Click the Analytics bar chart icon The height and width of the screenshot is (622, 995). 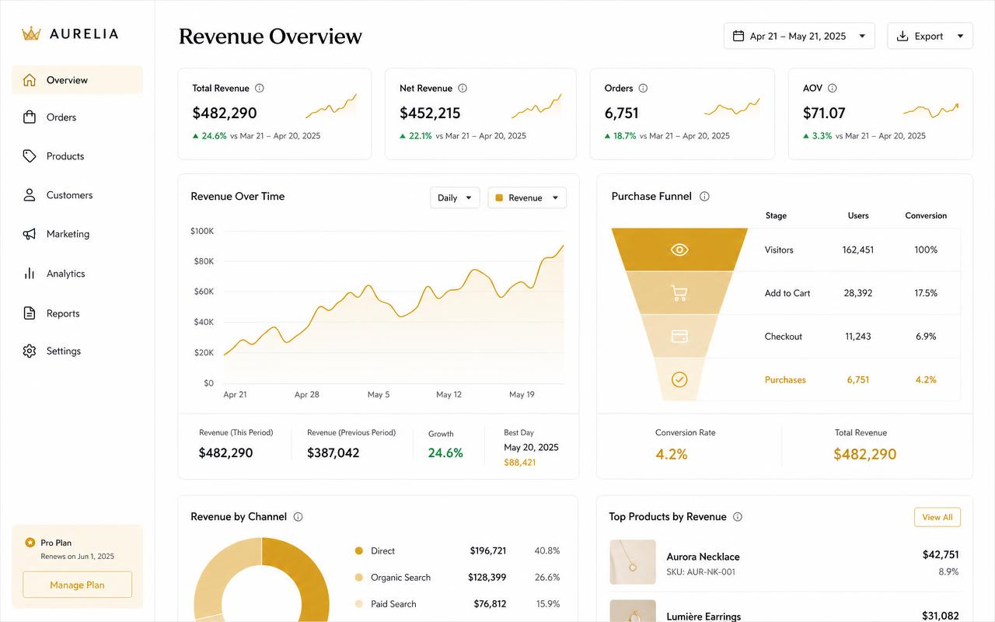tap(30, 274)
